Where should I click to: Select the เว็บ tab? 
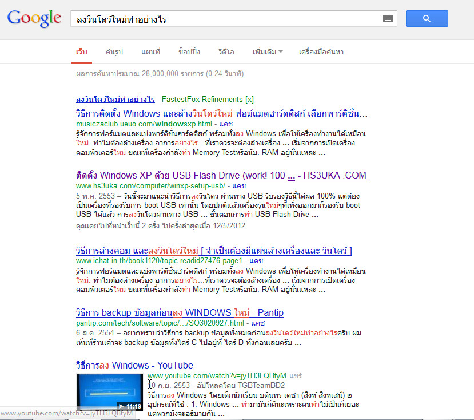point(82,51)
